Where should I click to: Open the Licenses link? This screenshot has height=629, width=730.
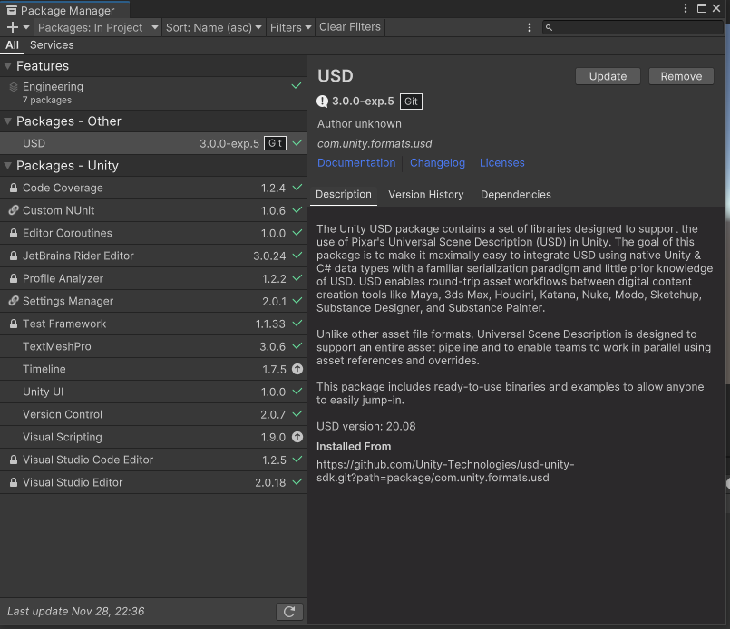point(501,163)
